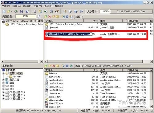
Task: Click the HFS+ disc directory field
Action: 26,16
